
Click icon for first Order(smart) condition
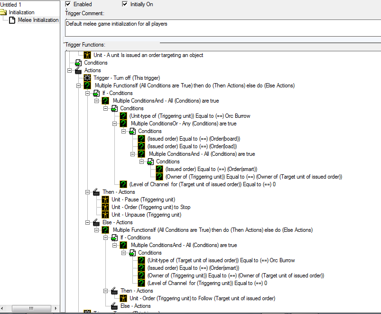coord(159,169)
